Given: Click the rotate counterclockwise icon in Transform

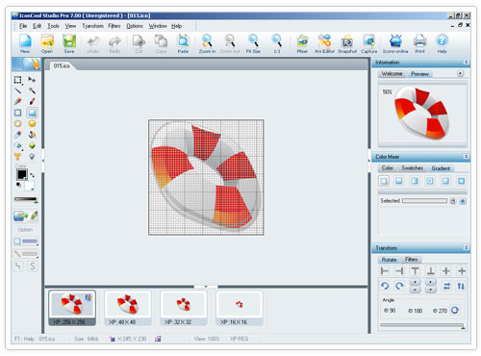Looking at the screenshot, I should click(x=385, y=286).
